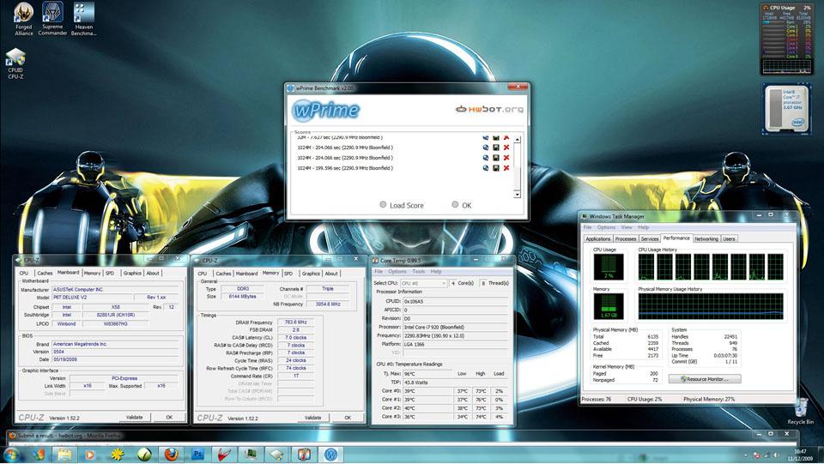The image size is (824, 464).
Task: Open the File menu in Core Temp
Action: coord(379,271)
